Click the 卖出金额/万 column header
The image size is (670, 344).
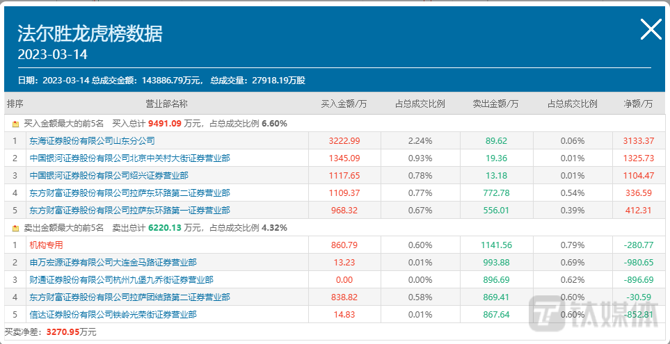[x=495, y=104]
